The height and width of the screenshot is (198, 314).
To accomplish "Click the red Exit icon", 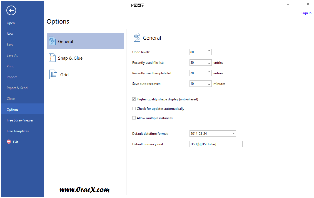I will click(9, 142).
